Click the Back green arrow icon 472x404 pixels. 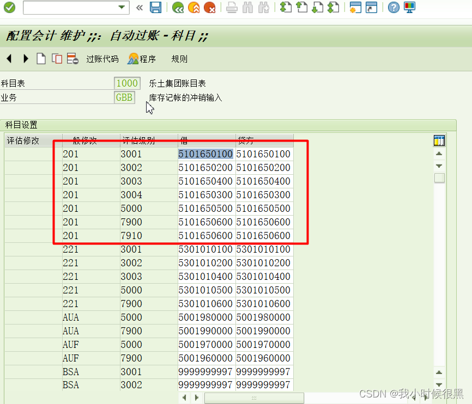[x=178, y=8]
